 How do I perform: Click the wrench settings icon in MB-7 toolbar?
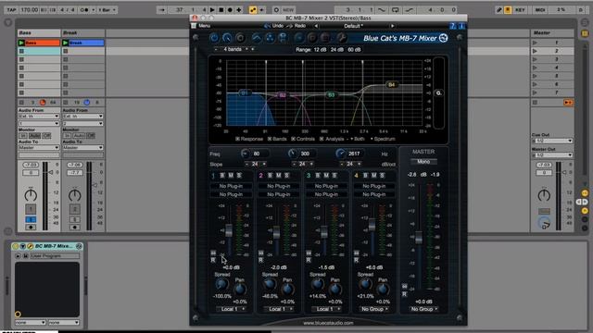point(341,38)
